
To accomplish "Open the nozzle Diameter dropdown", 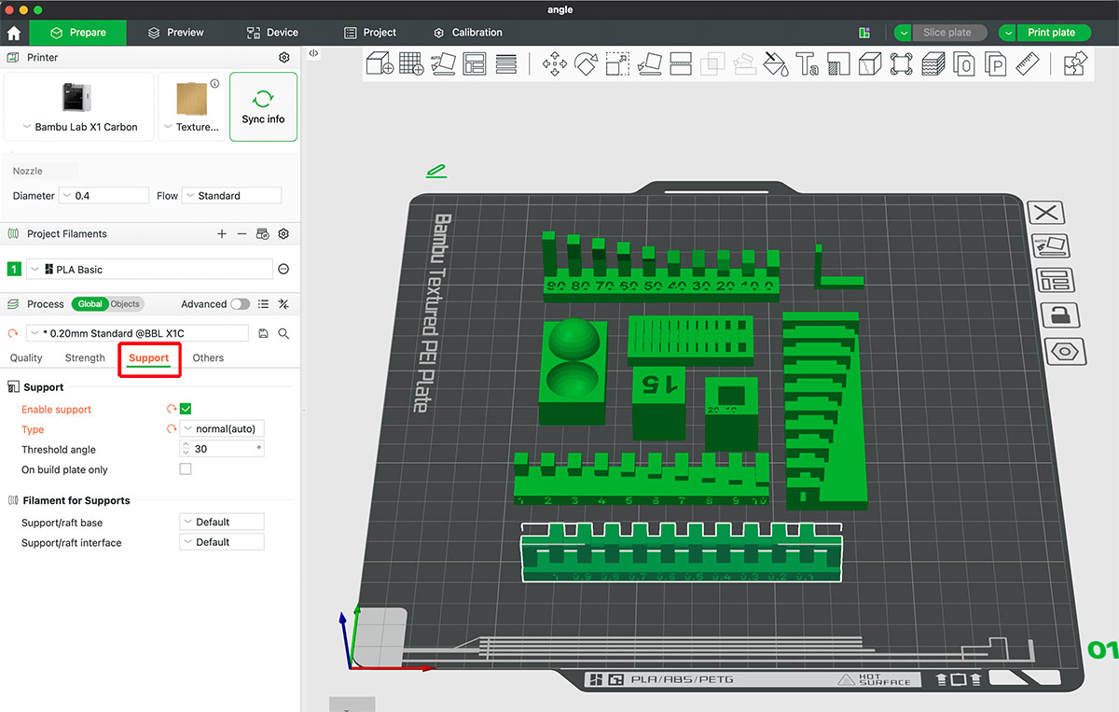I will pyautogui.click(x=104, y=196).
